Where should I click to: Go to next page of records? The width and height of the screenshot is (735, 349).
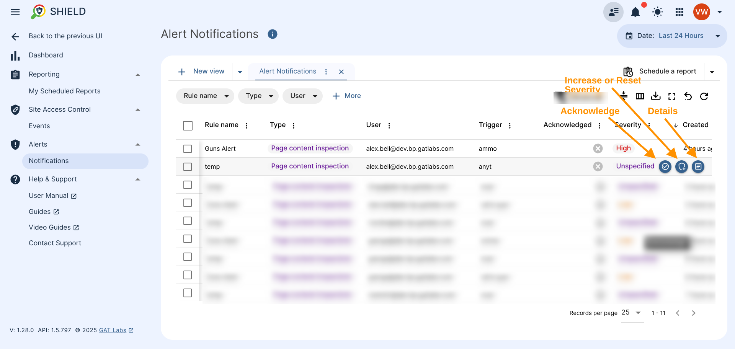[x=694, y=313]
